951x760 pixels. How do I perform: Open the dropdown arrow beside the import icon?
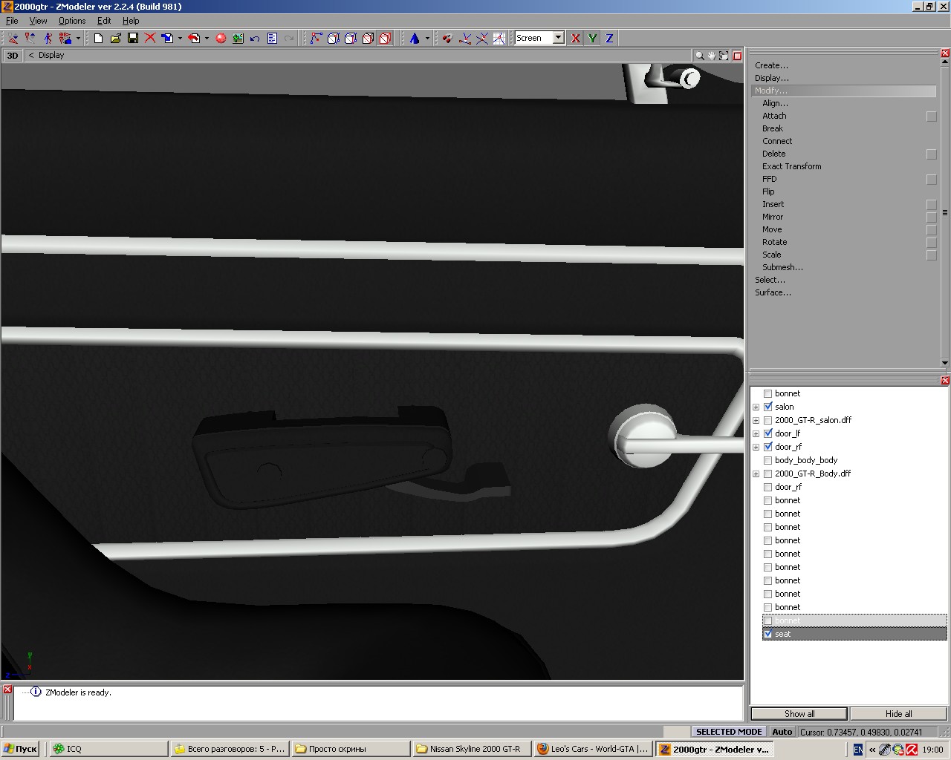pyautogui.click(x=180, y=39)
